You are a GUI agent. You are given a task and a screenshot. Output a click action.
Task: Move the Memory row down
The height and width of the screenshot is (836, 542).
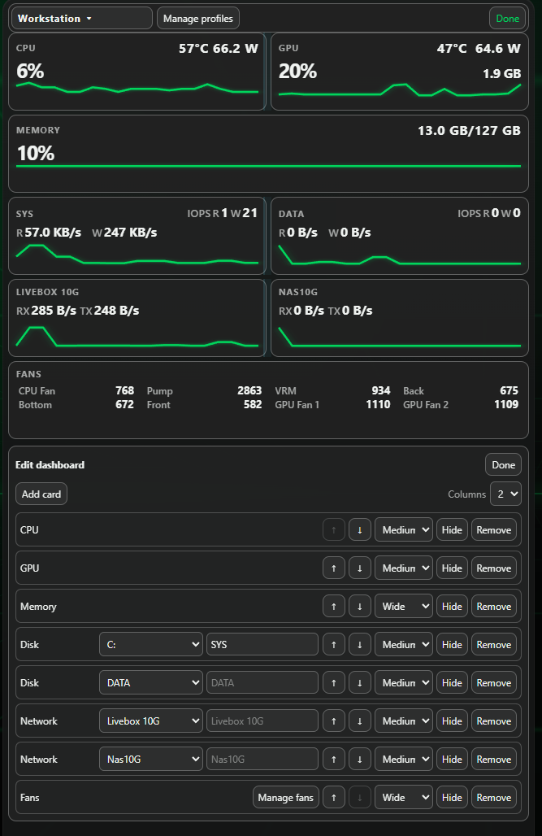coord(360,606)
